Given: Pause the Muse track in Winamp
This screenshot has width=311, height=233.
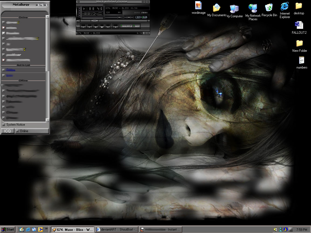Looking at the screenshot, I should pos(96,26).
